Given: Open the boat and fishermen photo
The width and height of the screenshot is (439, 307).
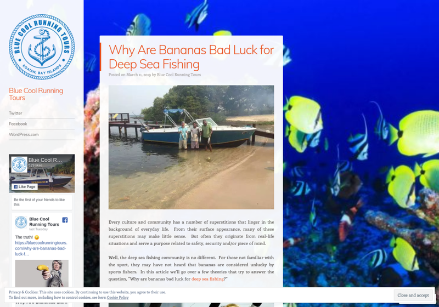Looking at the screenshot, I should coord(191,147).
